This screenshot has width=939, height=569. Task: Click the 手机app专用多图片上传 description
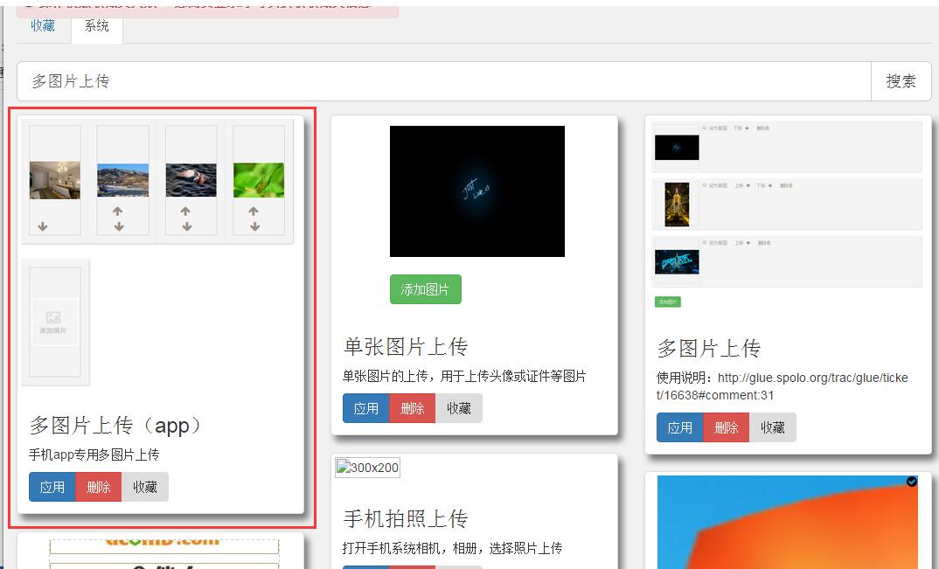94,455
